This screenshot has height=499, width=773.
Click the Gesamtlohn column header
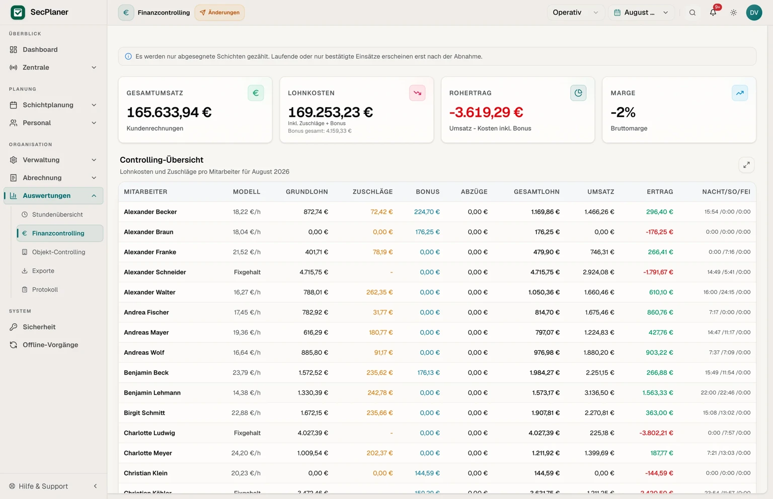tap(536, 192)
